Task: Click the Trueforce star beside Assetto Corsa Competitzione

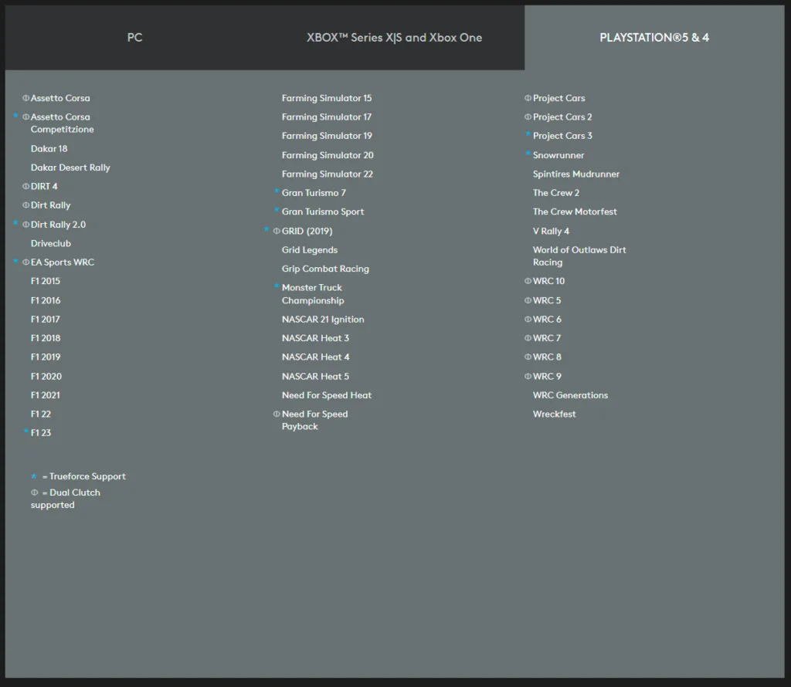Action: pyautogui.click(x=15, y=116)
